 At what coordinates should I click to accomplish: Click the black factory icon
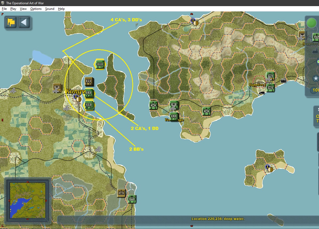283,80
